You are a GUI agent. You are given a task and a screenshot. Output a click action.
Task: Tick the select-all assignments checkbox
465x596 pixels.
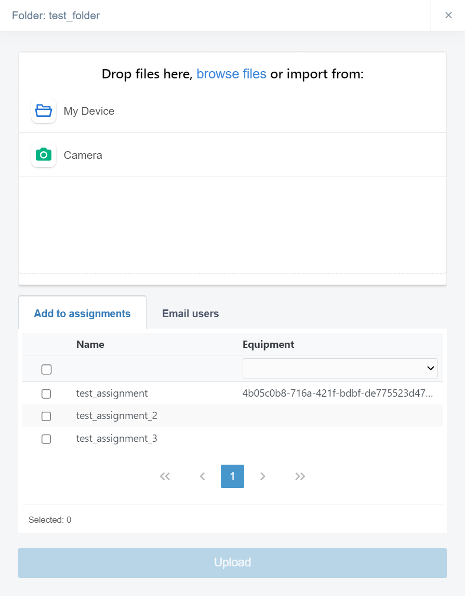pos(46,369)
